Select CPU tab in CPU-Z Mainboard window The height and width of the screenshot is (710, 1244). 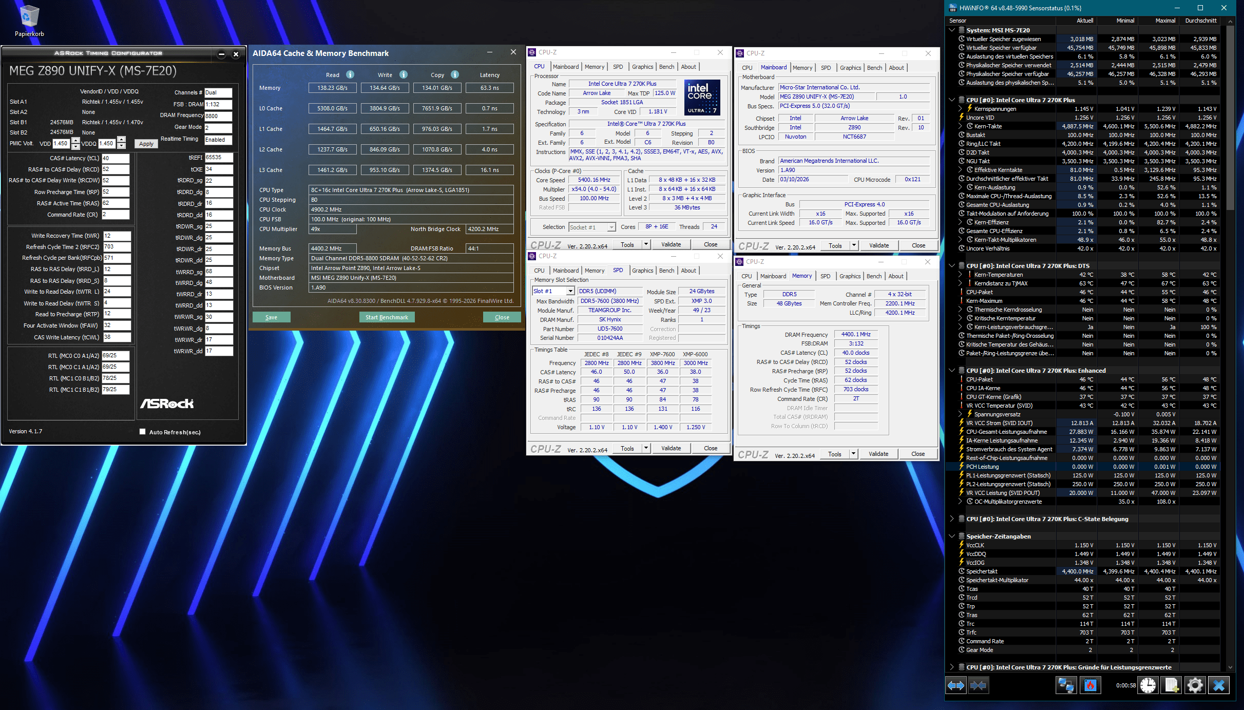pos(747,68)
